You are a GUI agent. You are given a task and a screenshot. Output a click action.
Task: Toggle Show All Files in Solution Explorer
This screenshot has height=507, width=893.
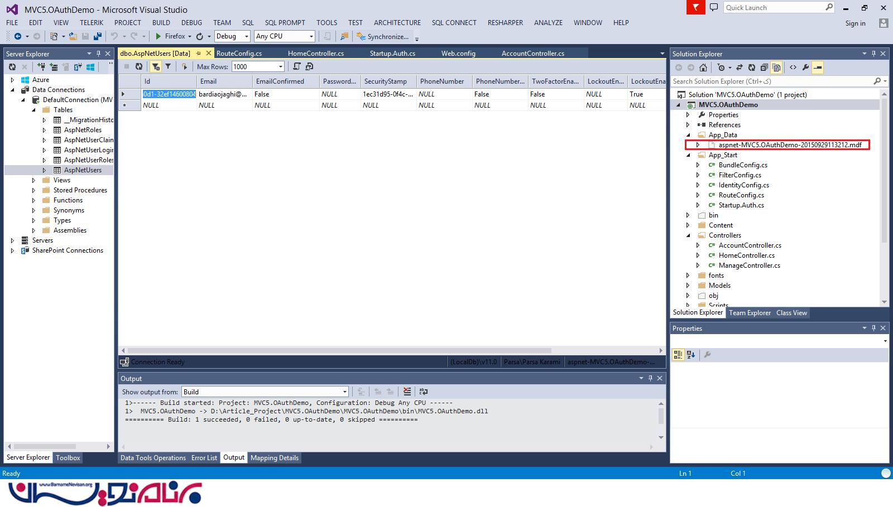pos(776,67)
